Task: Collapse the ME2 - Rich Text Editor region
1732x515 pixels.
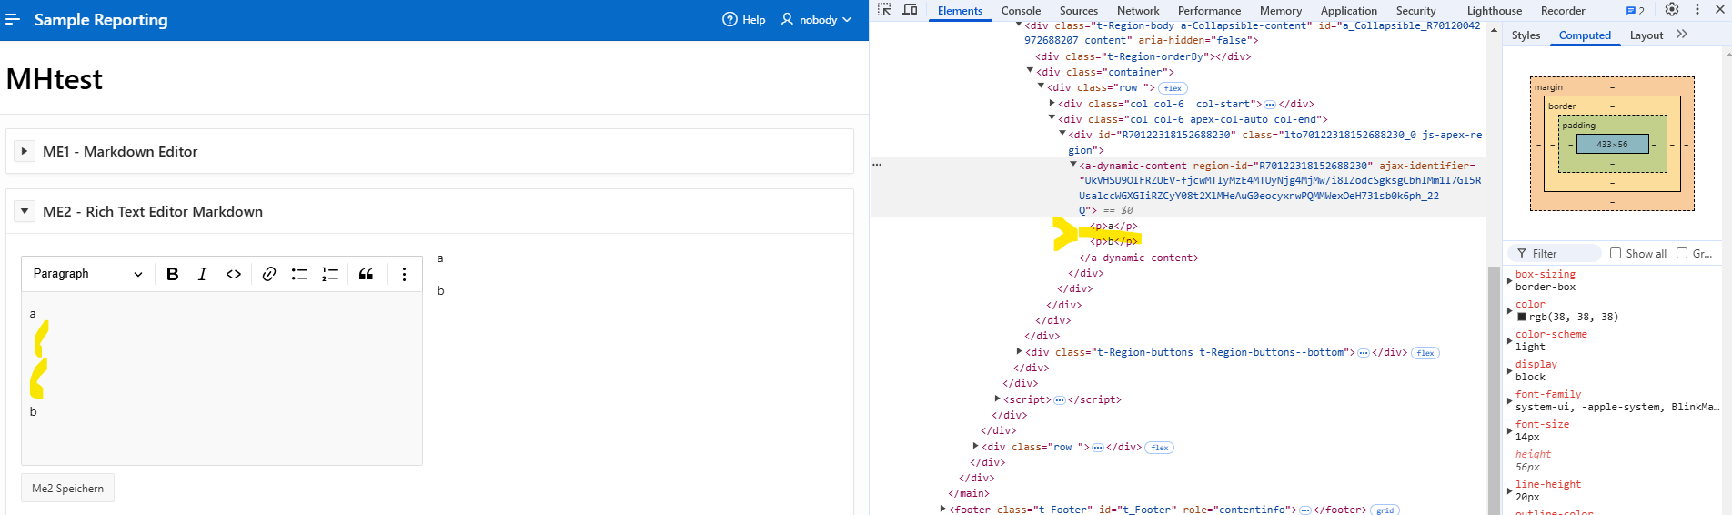Action: coord(25,211)
